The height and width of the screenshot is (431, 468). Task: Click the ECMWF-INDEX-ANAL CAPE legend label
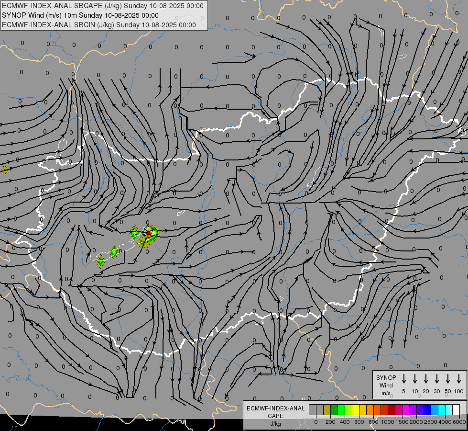pos(275,412)
